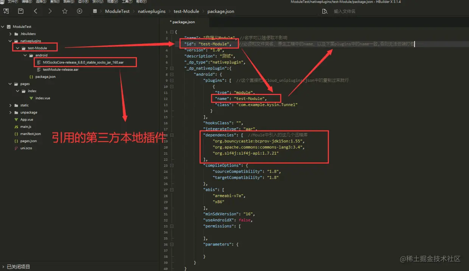
Task: Click the unpackage folder icon
Action: coord(16,112)
